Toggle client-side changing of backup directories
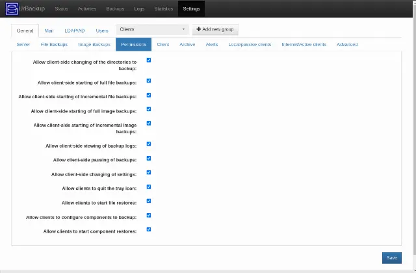Viewport: 416px width, 273px height. [x=149, y=60]
